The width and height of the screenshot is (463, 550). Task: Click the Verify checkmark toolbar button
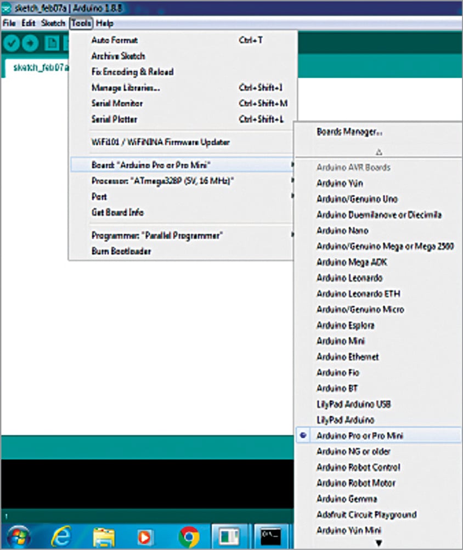pos(12,43)
